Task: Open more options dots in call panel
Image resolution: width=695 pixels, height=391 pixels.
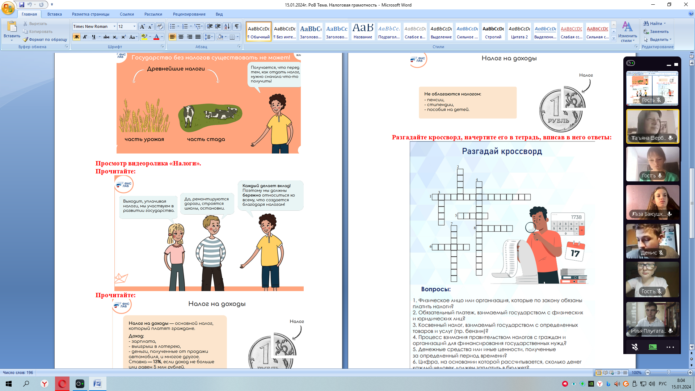Action: [x=670, y=347]
